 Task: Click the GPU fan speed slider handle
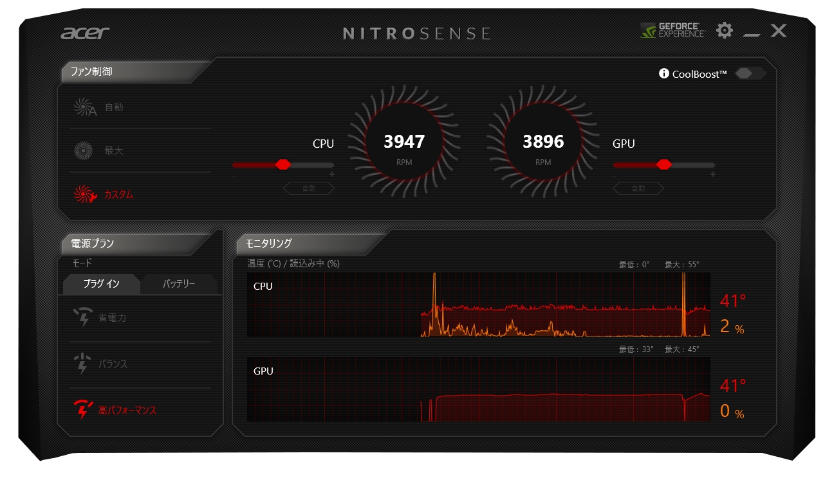click(x=663, y=164)
